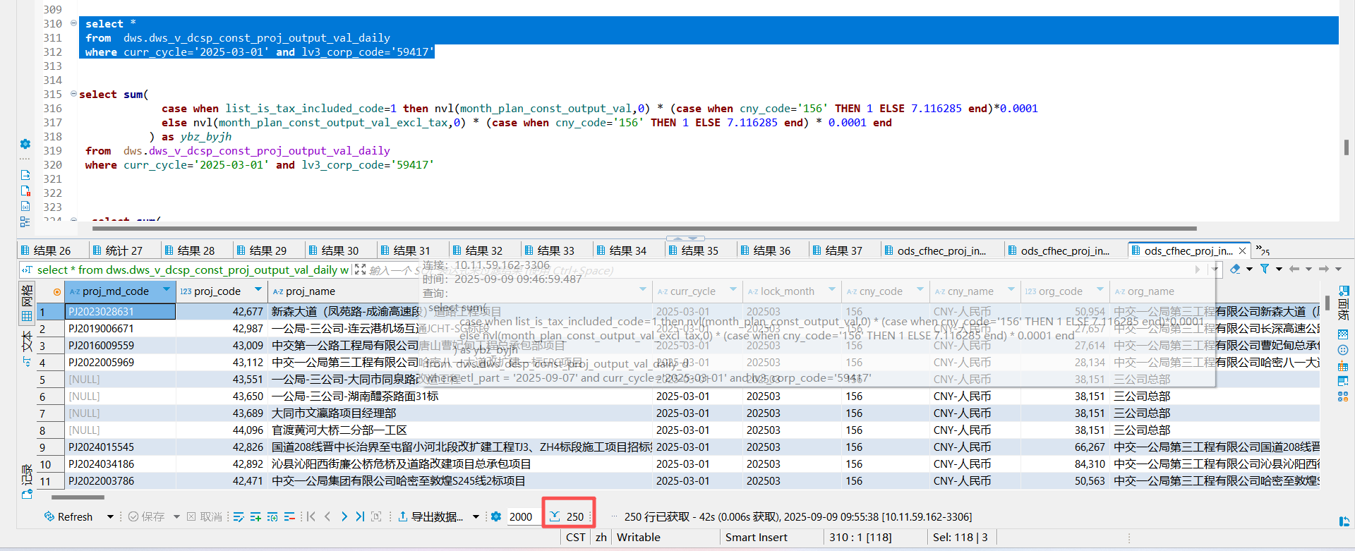Screen dimensions: 1355x551
Task: Collapse the select * code block at line 310
Action: 73,23
